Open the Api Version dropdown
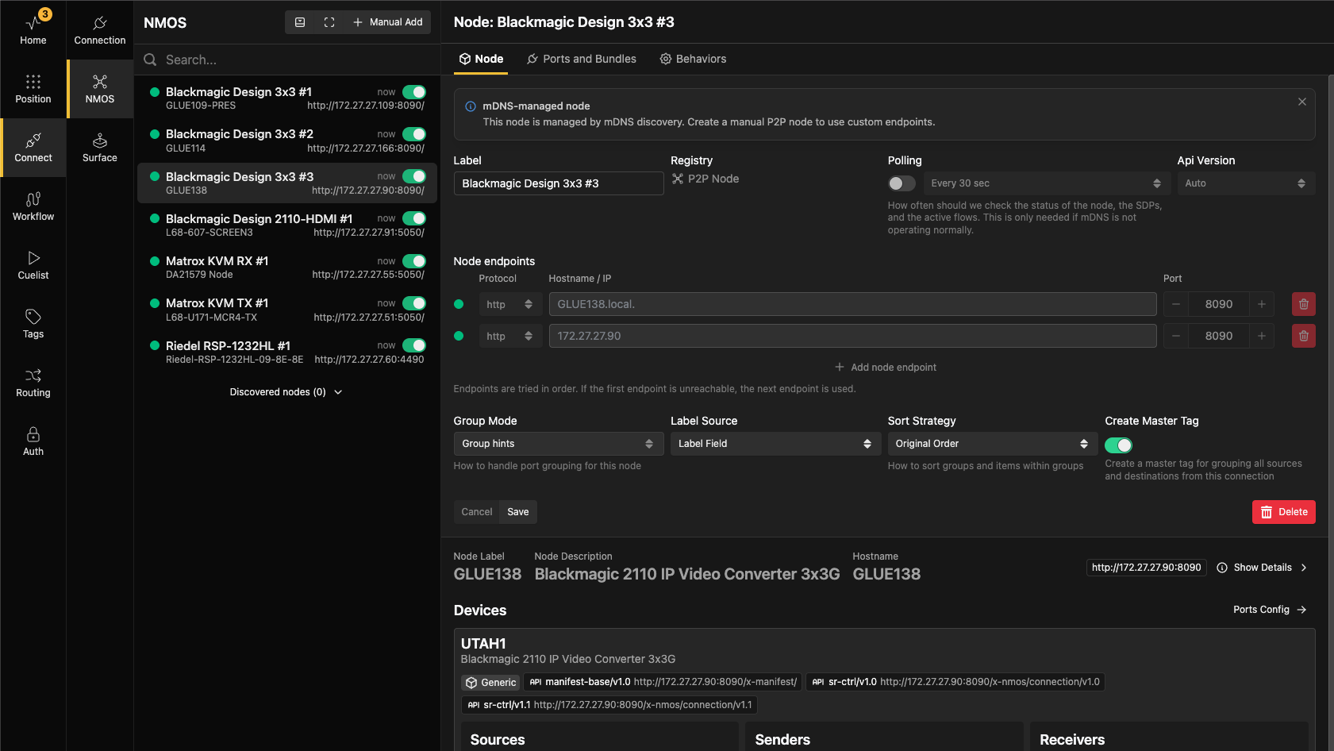This screenshot has width=1334, height=751. 1246,183
